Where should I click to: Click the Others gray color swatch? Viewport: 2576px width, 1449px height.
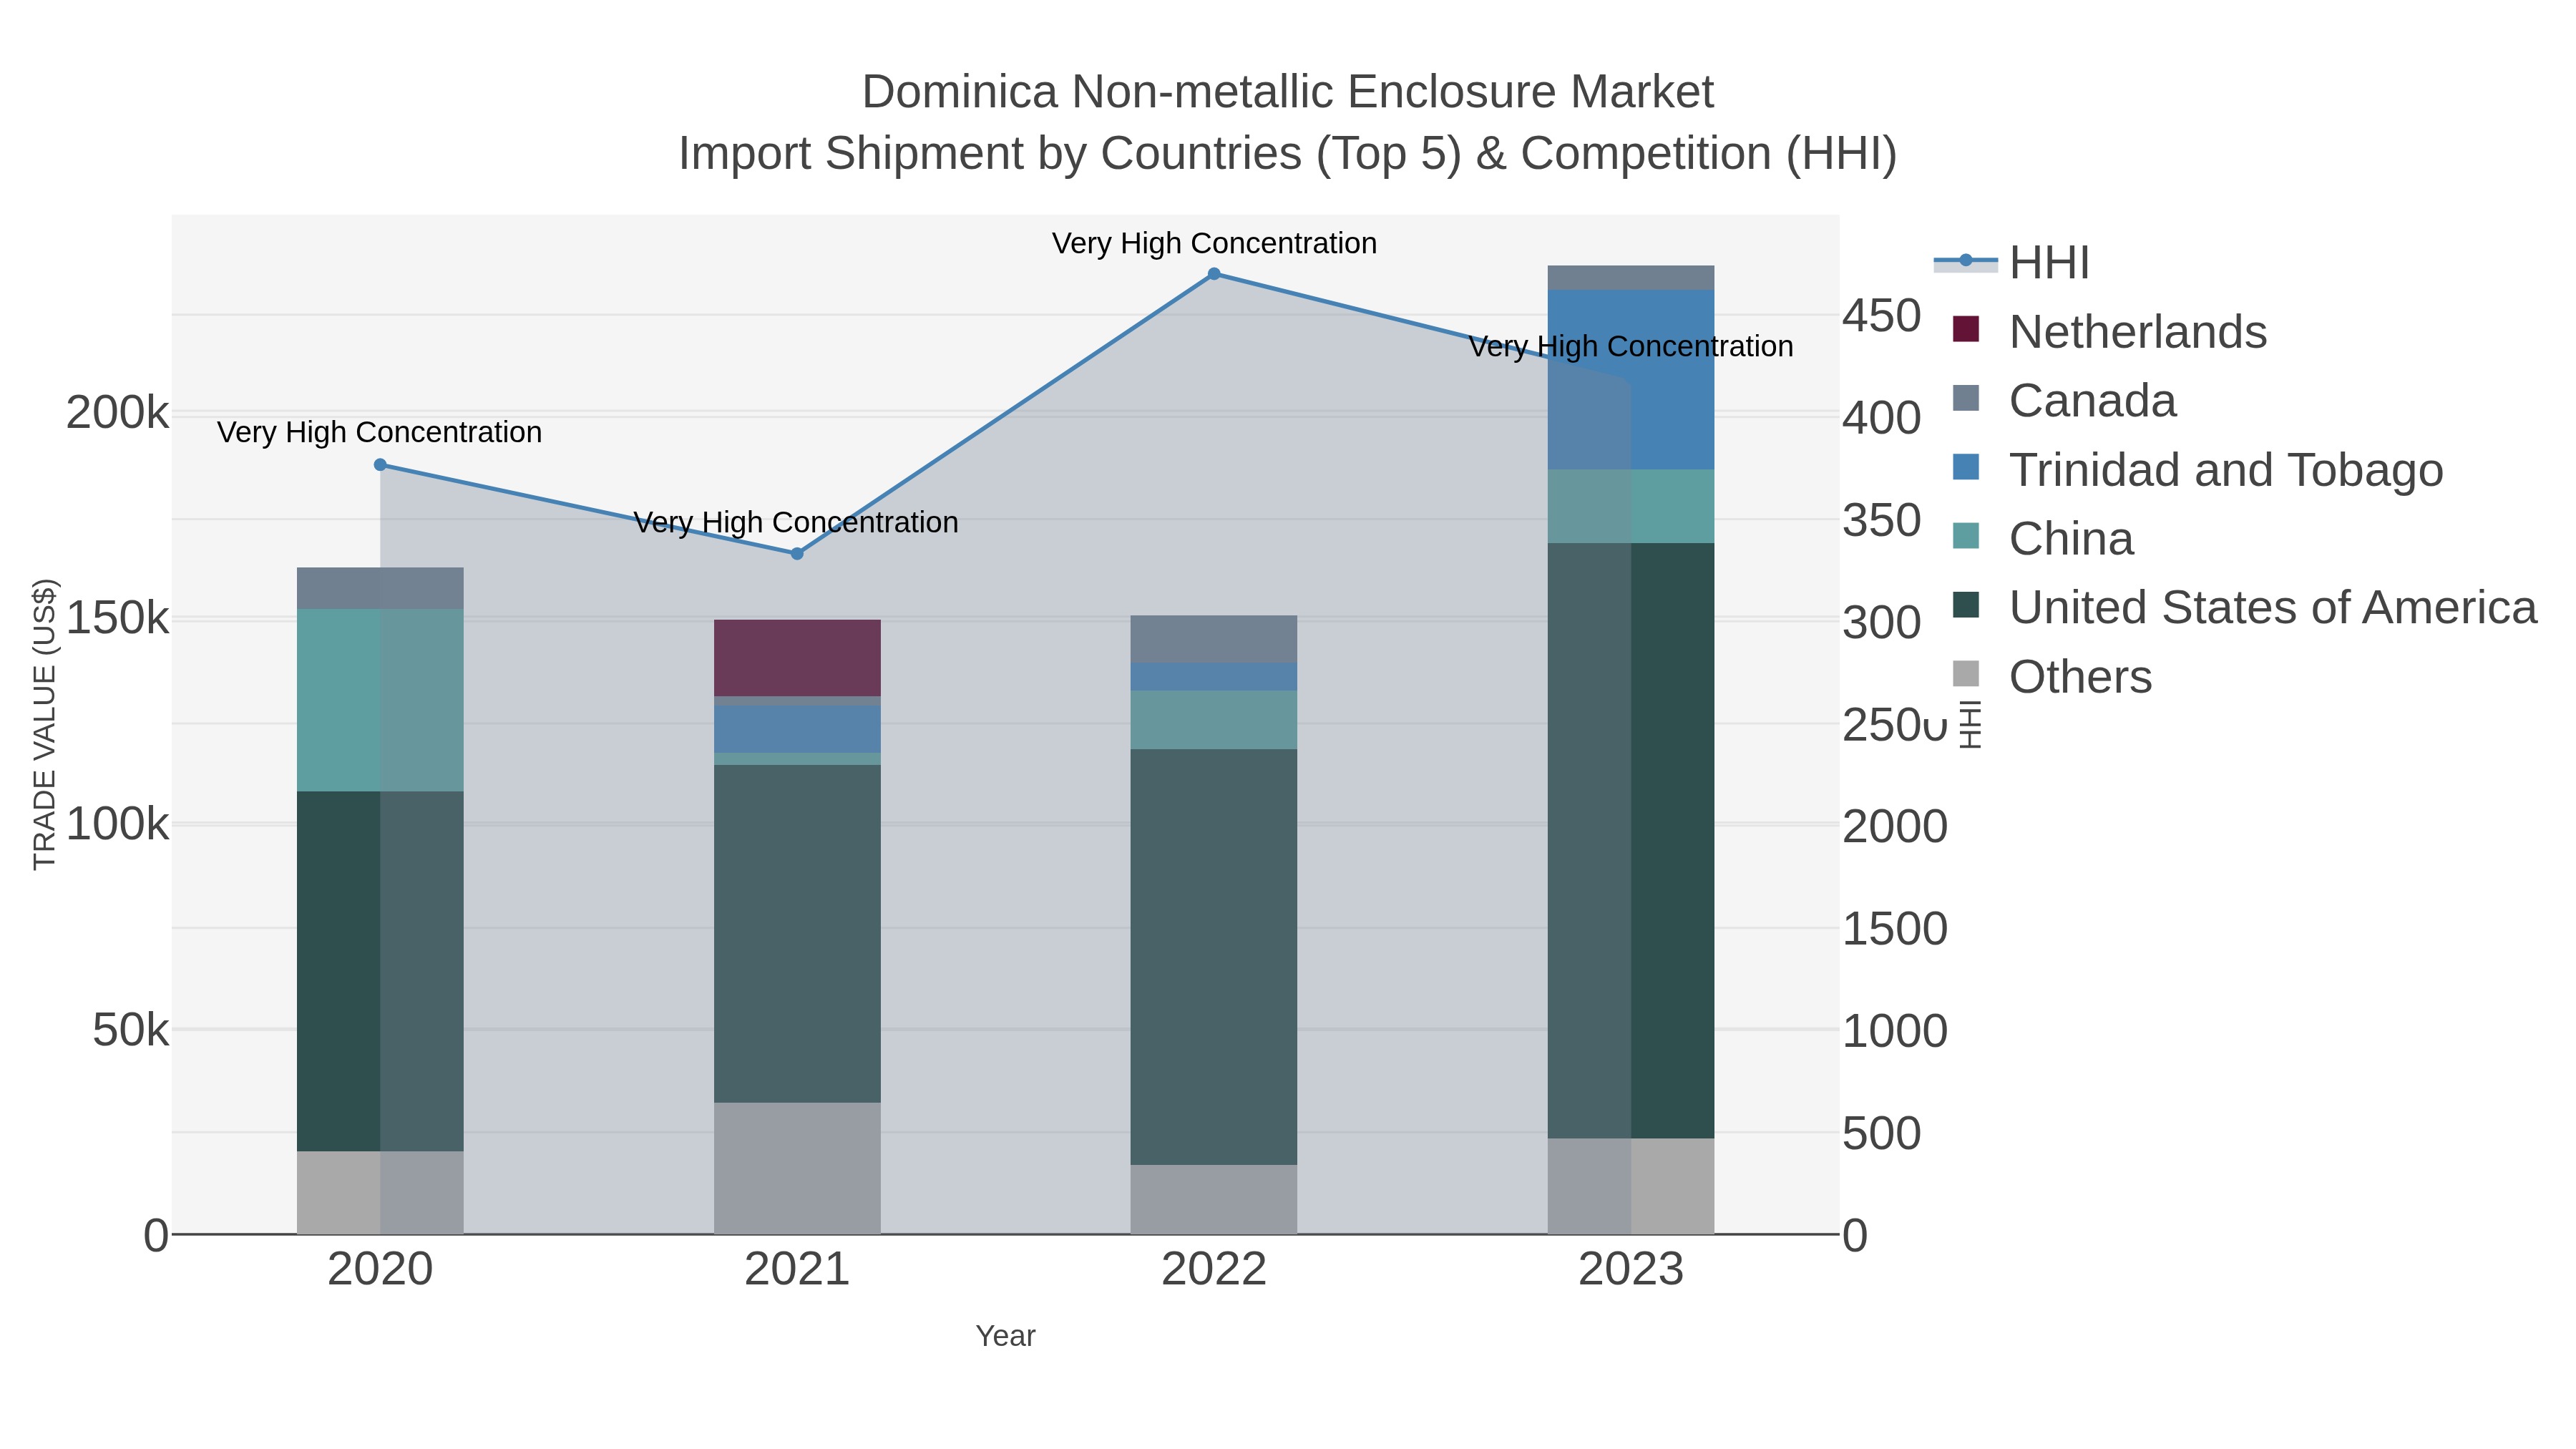click(x=1966, y=674)
